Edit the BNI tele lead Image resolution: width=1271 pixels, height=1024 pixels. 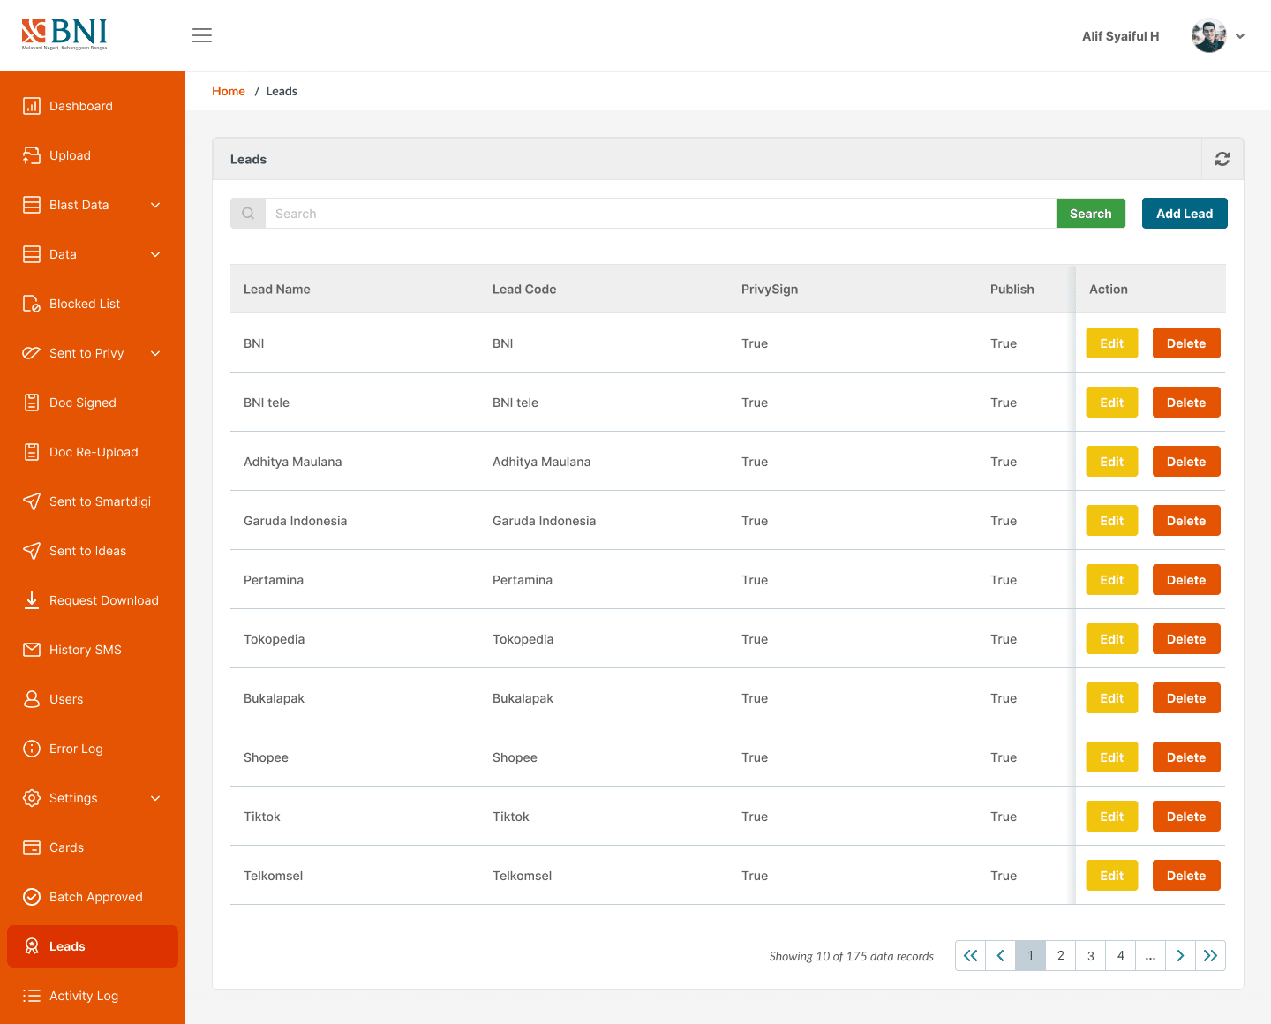(1112, 403)
